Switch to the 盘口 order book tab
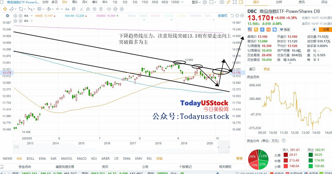 pyautogui.click(x=252, y=69)
